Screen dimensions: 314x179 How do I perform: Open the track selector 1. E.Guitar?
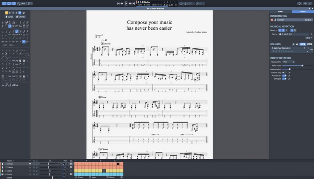pos(151,2)
